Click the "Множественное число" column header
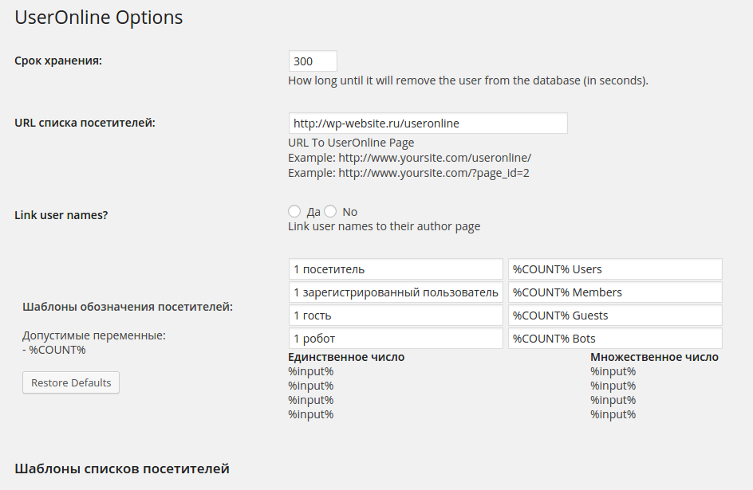753x490 pixels. 654,357
